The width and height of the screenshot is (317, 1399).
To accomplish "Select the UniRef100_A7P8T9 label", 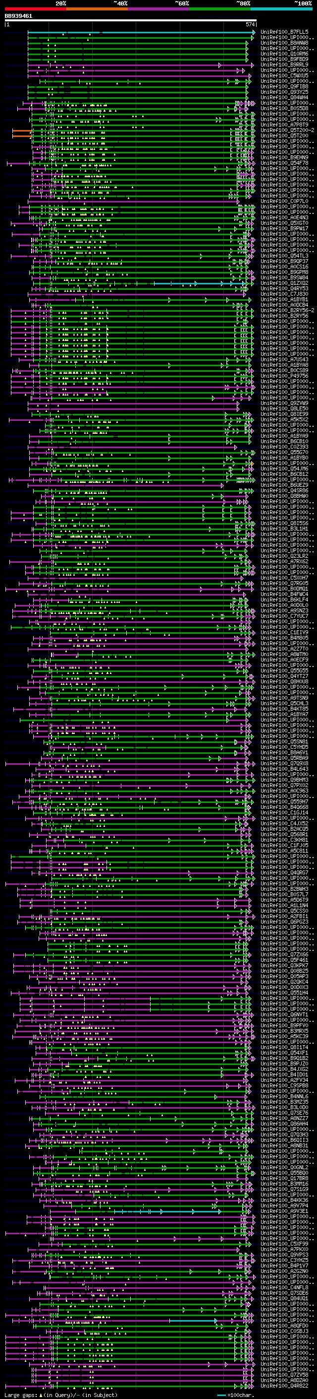I will (284, 125).
